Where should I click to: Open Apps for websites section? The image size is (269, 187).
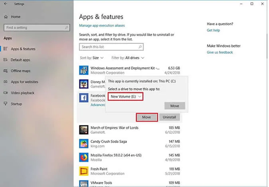tap(24, 82)
